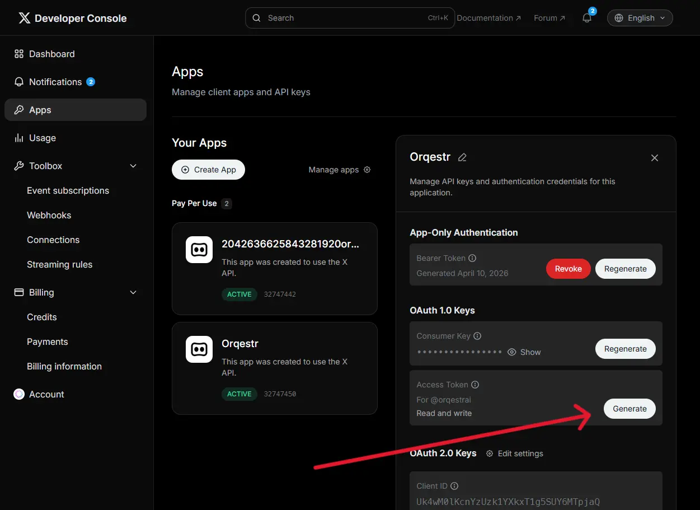700x510 pixels.
Task: Click the Access Token info icon
Action: pyautogui.click(x=475, y=385)
